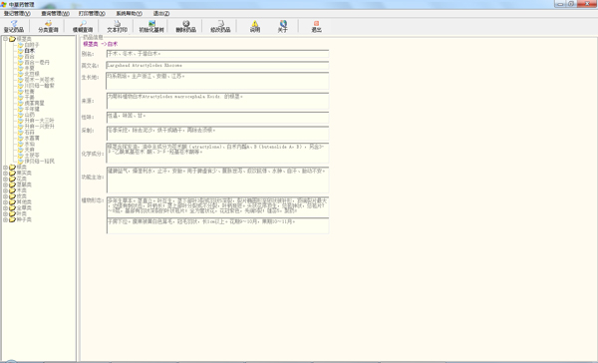Image resolution: width=598 pixels, height=363 pixels.
Task: Click into the 采制 text box
Action: (x=217, y=134)
